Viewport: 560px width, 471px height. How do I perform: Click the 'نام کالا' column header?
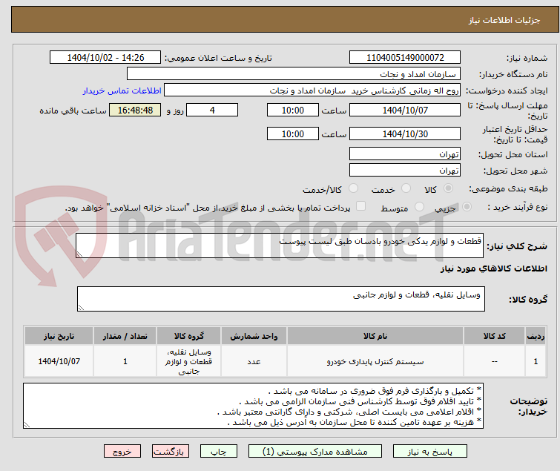coord(375,336)
